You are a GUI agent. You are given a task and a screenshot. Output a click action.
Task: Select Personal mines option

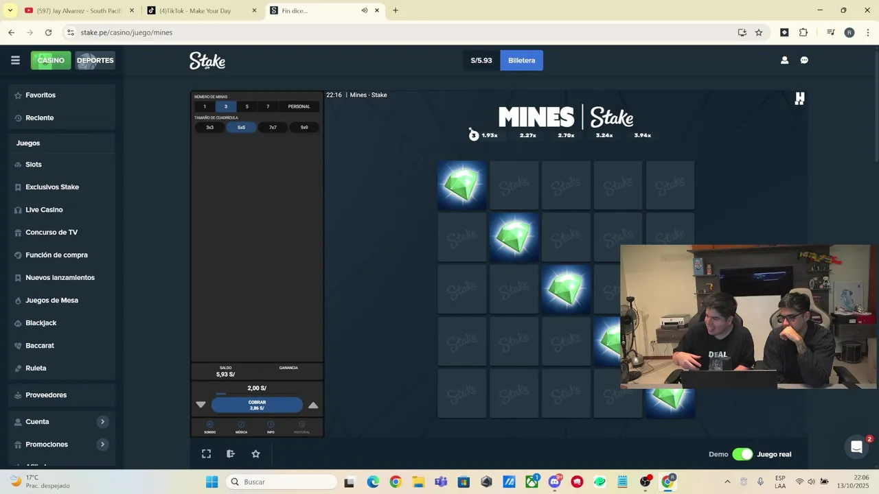click(x=299, y=106)
